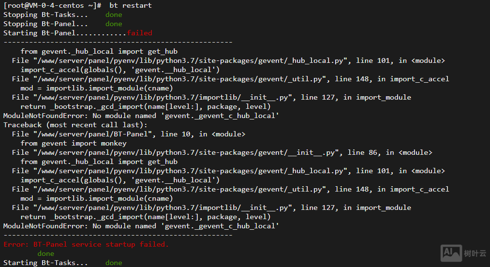Click the first ModuleNotFoundError message
Image resolution: width=490 pixels, height=267 pixels.
[x=141, y=116]
